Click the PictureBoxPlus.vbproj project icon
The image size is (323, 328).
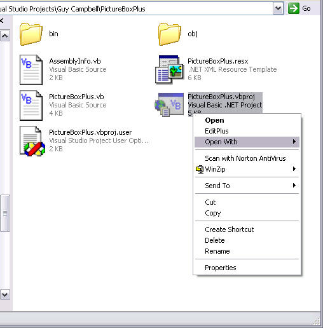pos(169,105)
